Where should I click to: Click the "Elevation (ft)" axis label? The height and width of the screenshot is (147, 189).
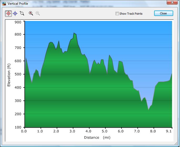[x=9, y=75]
